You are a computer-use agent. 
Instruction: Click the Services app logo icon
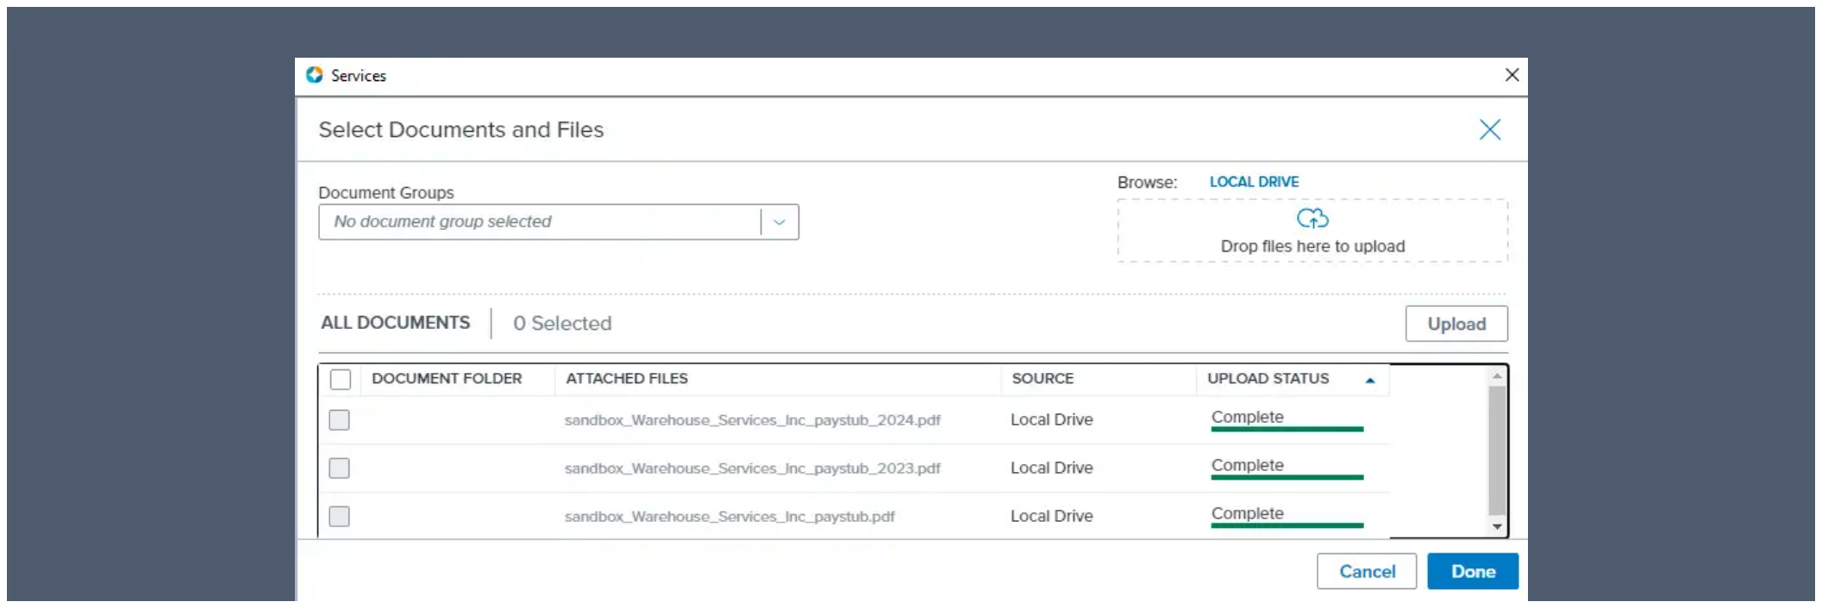point(315,75)
